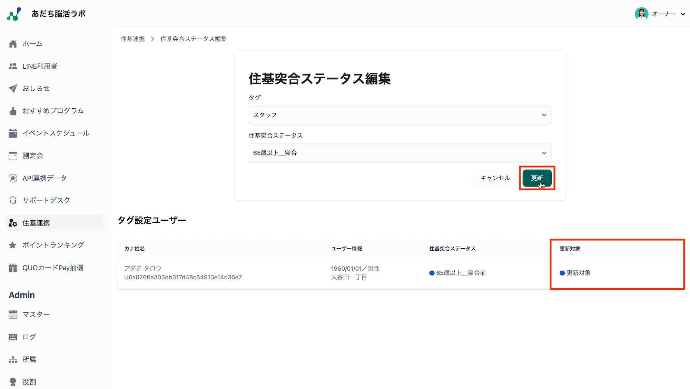
Task: Open the 測定会 menu item
Action: pyautogui.click(x=33, y=156)
